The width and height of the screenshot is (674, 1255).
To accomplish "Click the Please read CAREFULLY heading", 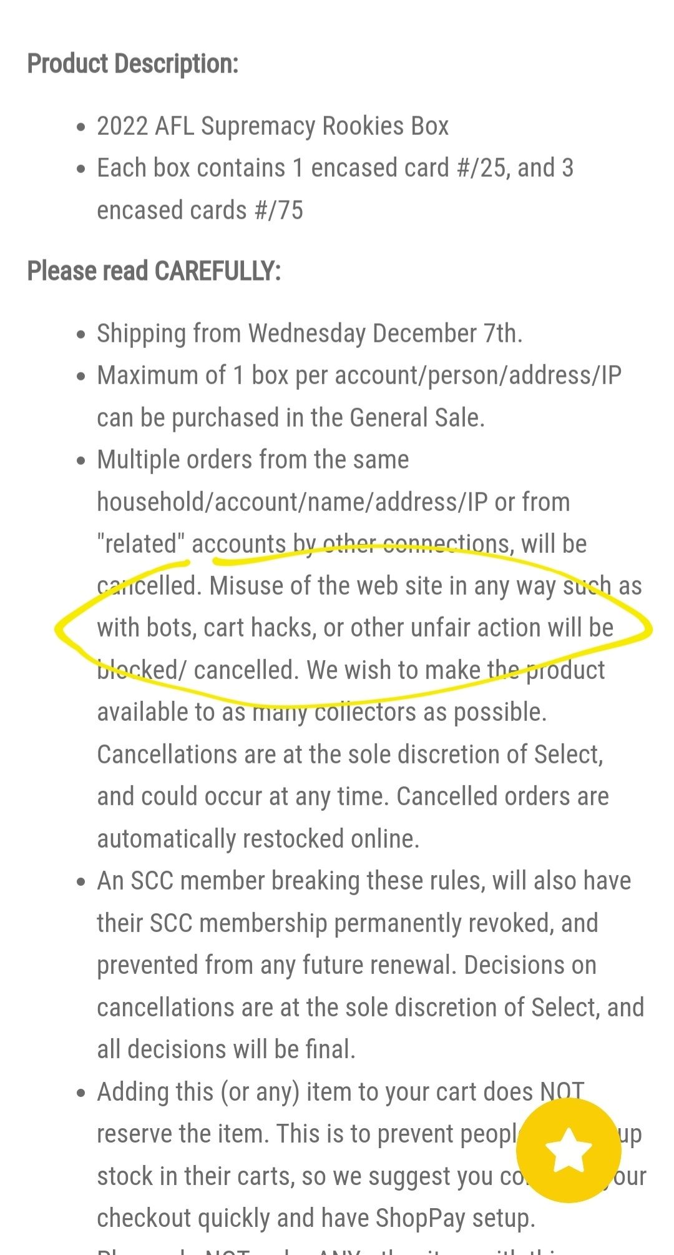I will point(154,271).
